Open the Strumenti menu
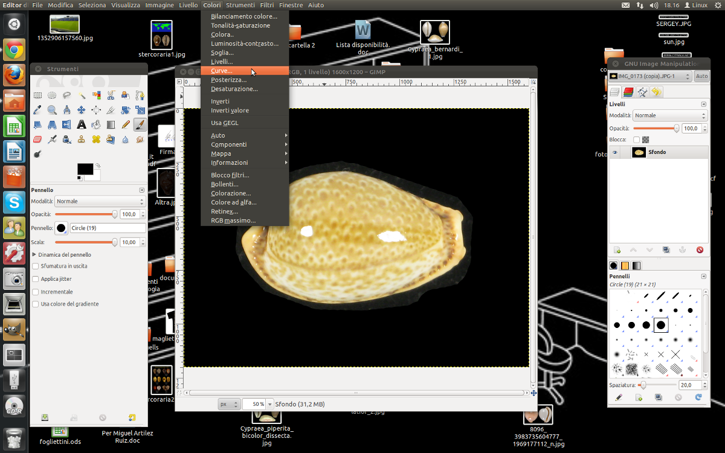The width and height of the screenshot is (725, 453). (240, 5)
